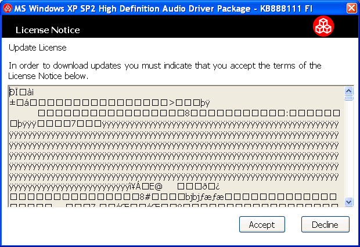Click the license scrollbar down arrow

pyautogui.click(x=349, y=201)
